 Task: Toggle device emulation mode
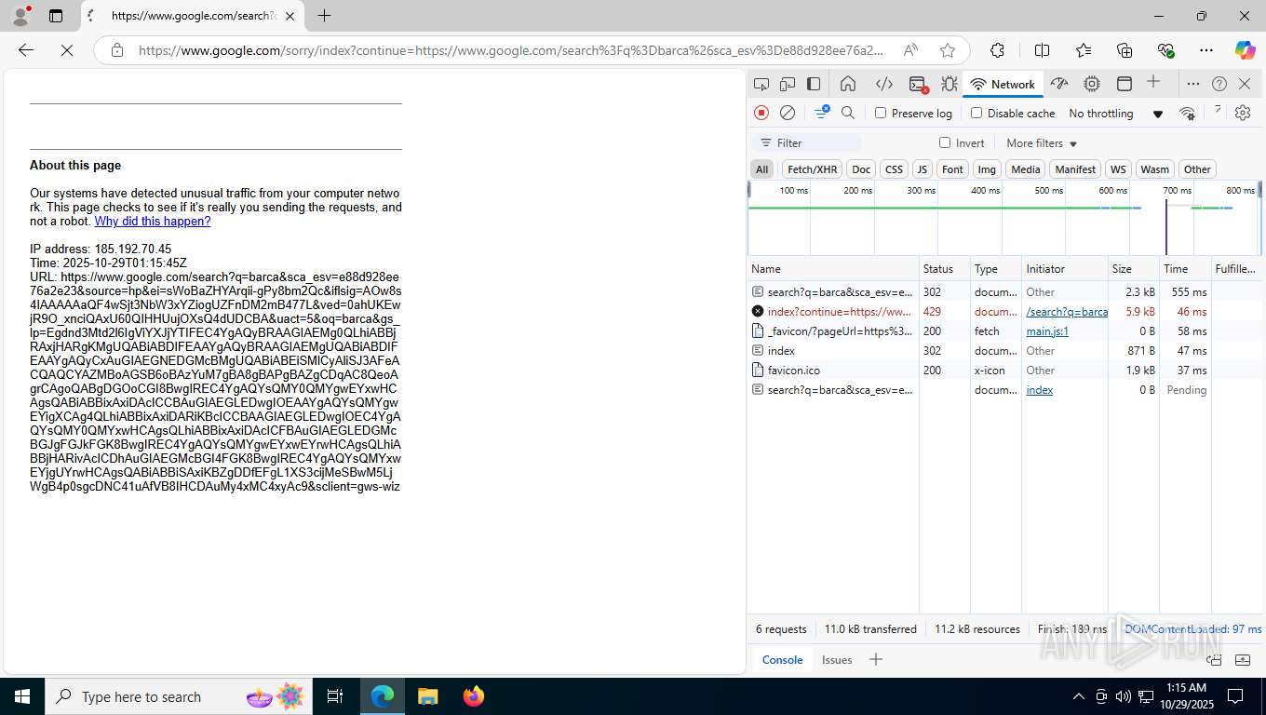coord(788,84)
